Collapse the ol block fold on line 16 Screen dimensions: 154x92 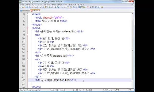(x=27, y=59)
